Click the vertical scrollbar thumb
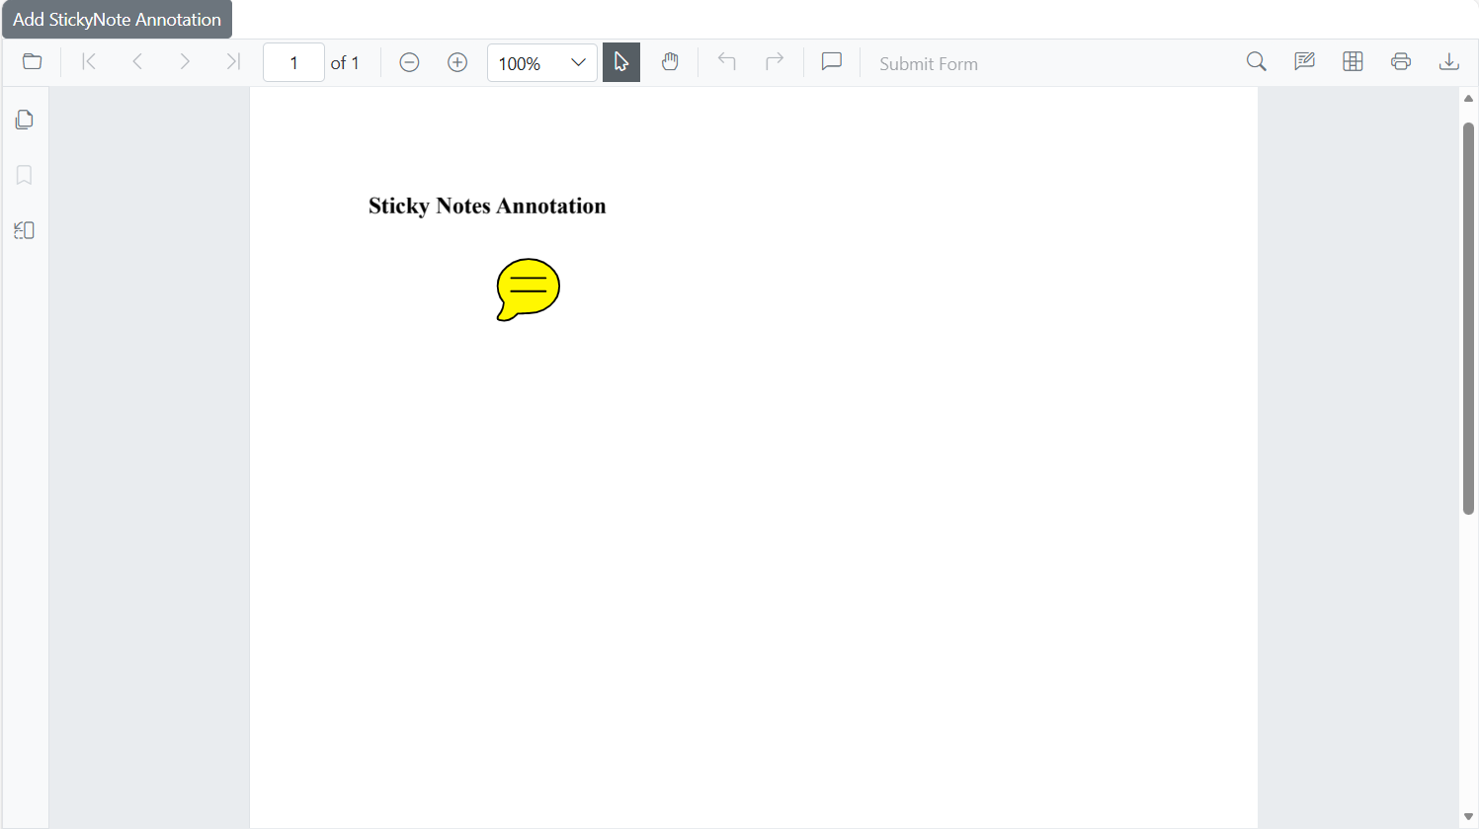Image resolution: width=1479 pixels, height=829 pixels. [x=1468, y=316]
